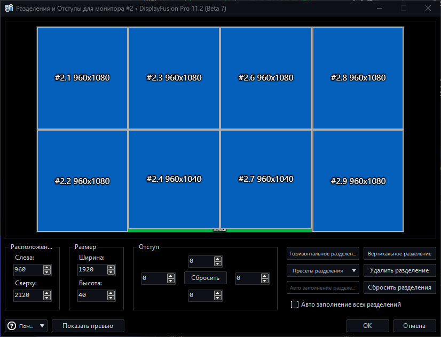The image size is (441, 337).
Task: Click the Отмена button
Action: point(414,326)
